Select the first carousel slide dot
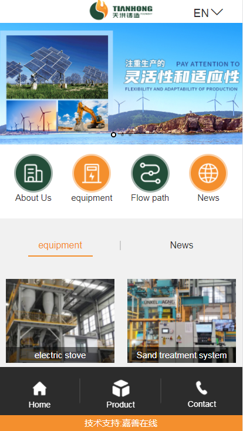 click(x=113, y=134)
